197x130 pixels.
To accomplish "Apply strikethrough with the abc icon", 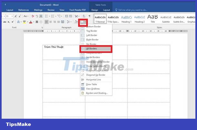I will 5,22.
